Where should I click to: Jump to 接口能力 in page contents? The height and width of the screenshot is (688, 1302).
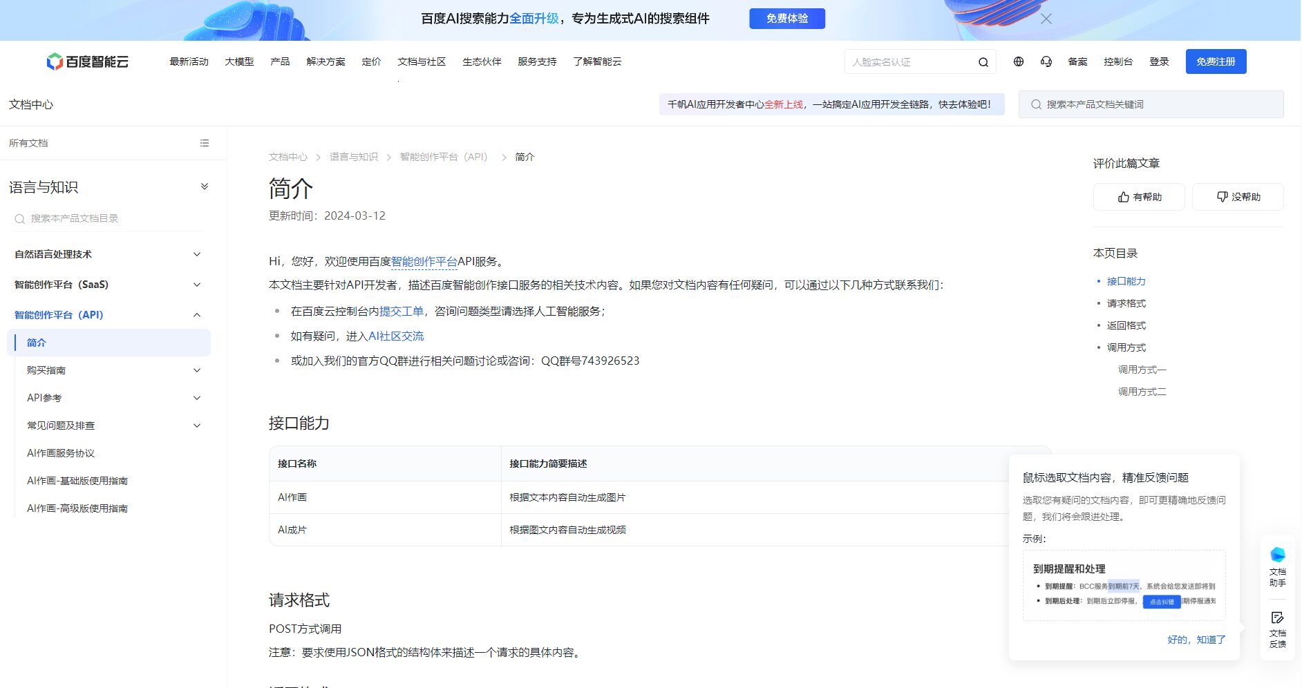click(1126, 281)
